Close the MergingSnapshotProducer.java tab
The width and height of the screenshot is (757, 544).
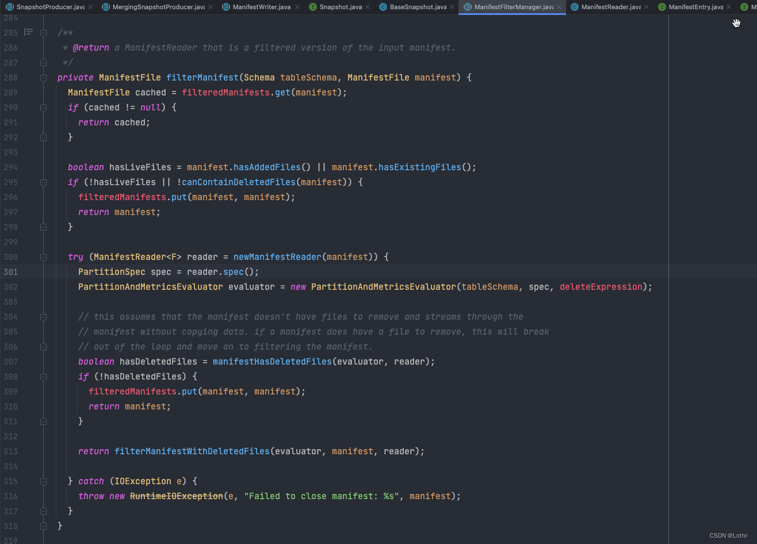211,7
